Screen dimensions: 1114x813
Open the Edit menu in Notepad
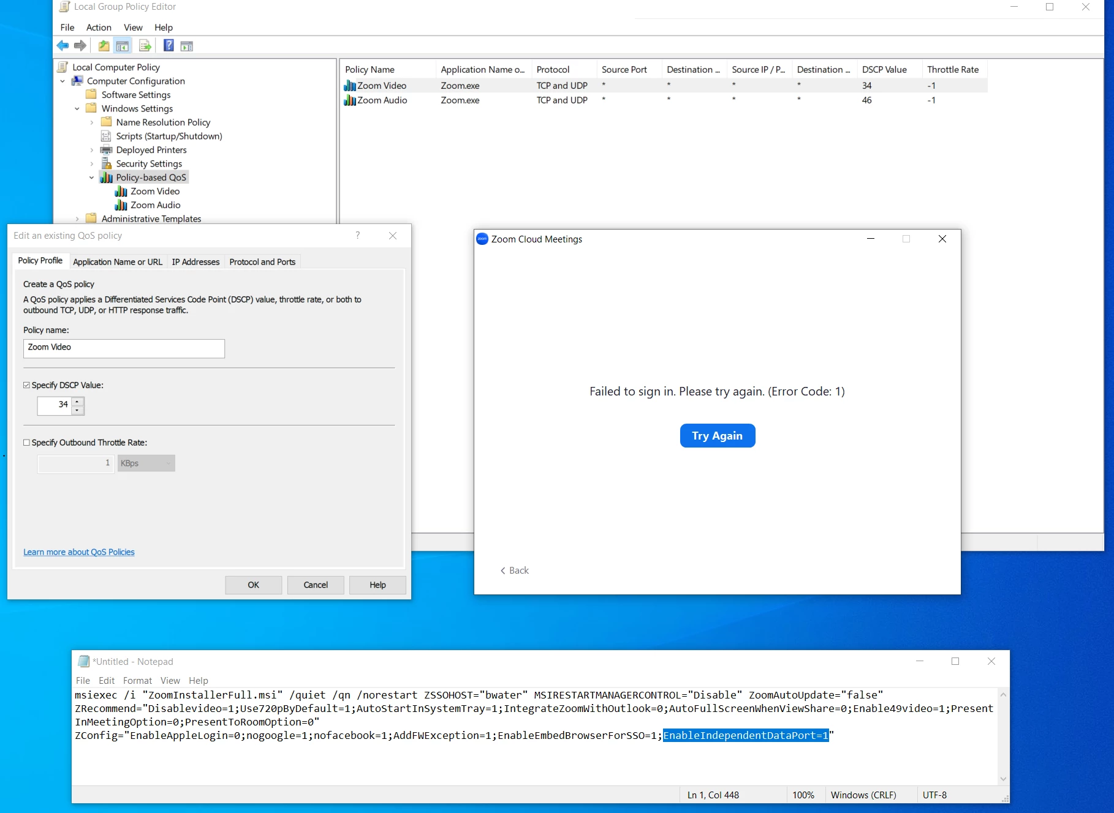tap(107, 681)
